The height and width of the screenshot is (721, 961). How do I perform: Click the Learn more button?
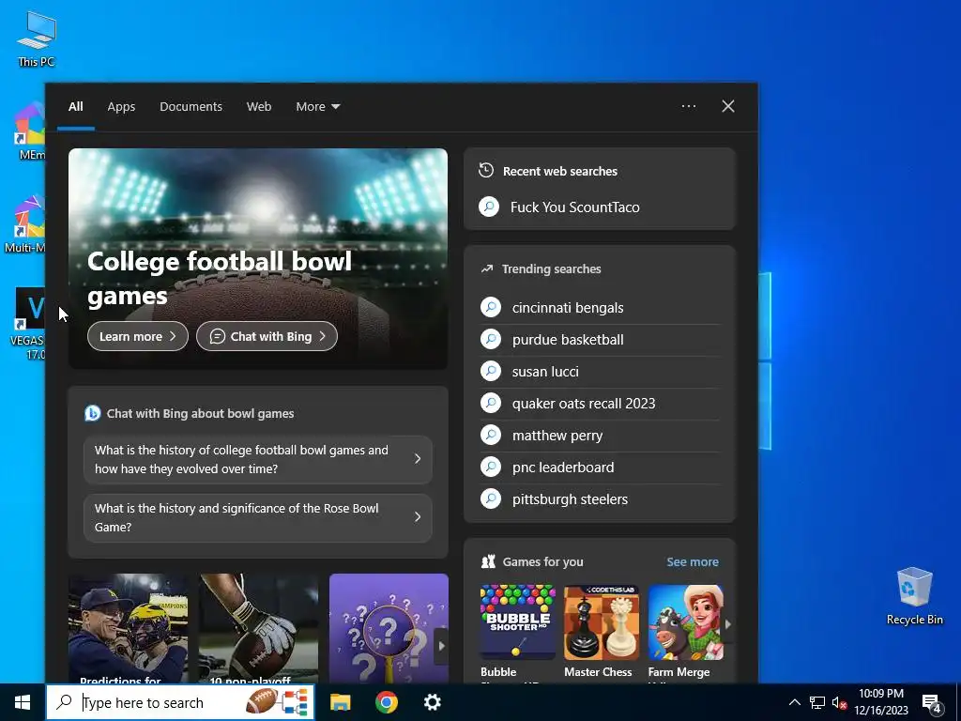point(138,336)
